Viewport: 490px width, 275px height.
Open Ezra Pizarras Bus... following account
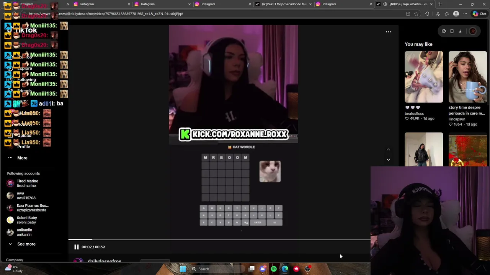pyautogui.click(x=28, y=208)
